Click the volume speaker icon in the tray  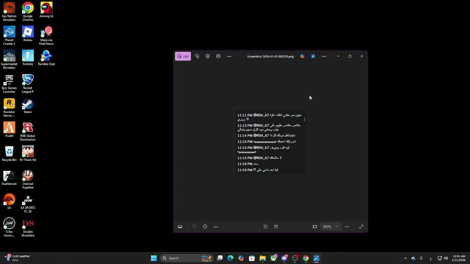coord(446,258)
